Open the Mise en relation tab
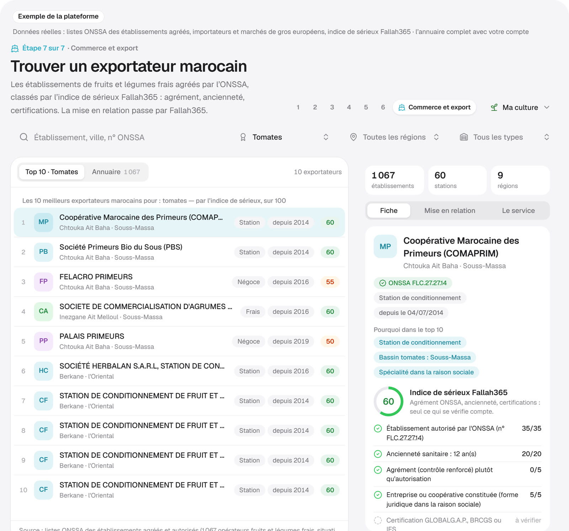 (450, 211)
